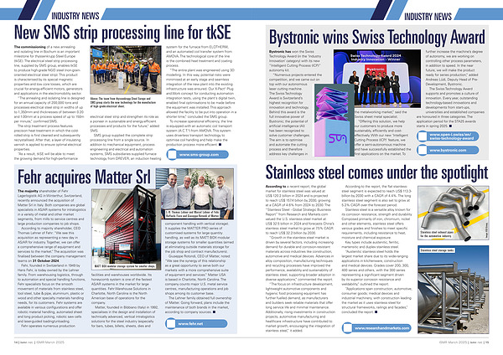Select the purple STA trophy image

pos(334,121)
